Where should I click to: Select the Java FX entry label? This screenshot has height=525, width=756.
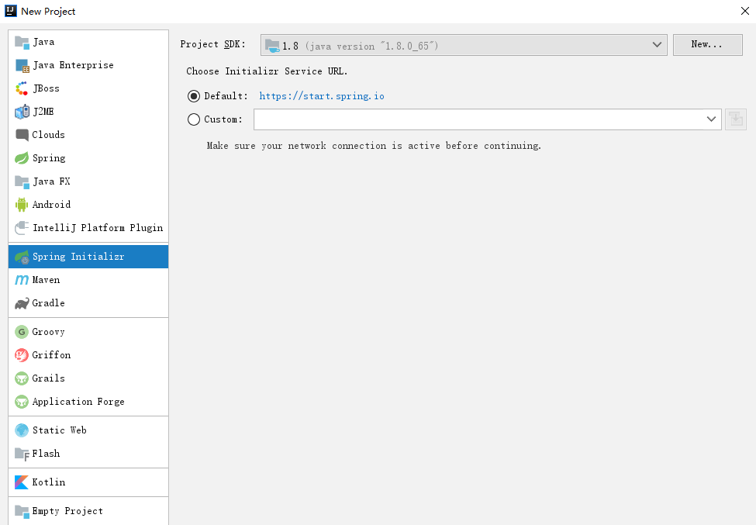tap(51, 181)
